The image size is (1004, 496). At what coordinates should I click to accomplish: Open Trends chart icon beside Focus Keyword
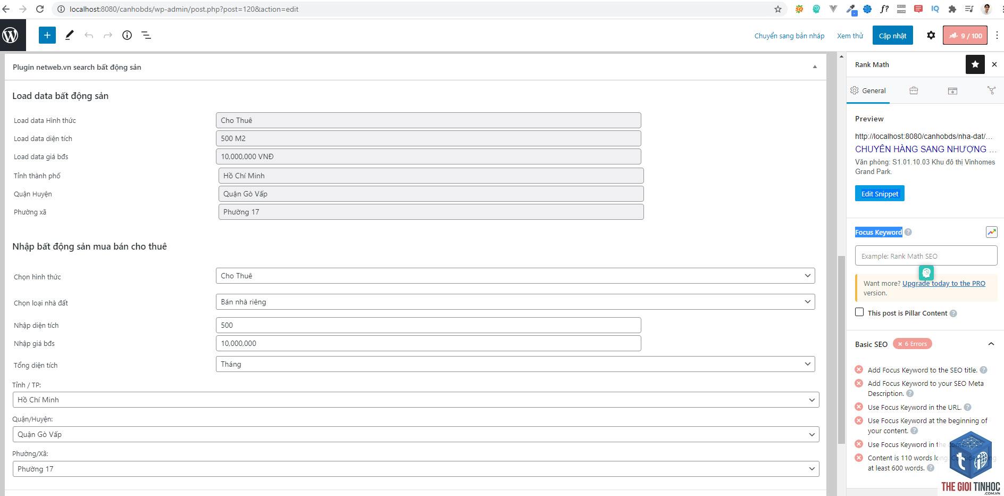[991, 232]
